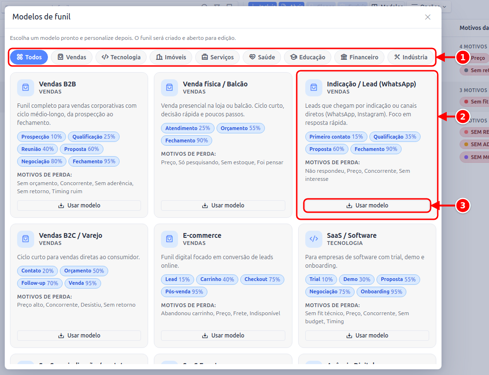Filter templates by Vendas
The height and width of the screenshot is (375, 489).
[x=72, y=57]
